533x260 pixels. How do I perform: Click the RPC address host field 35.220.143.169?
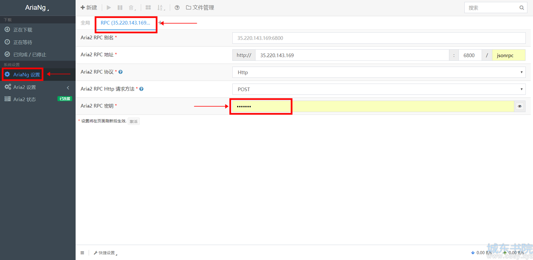click(x=352, y=55)
